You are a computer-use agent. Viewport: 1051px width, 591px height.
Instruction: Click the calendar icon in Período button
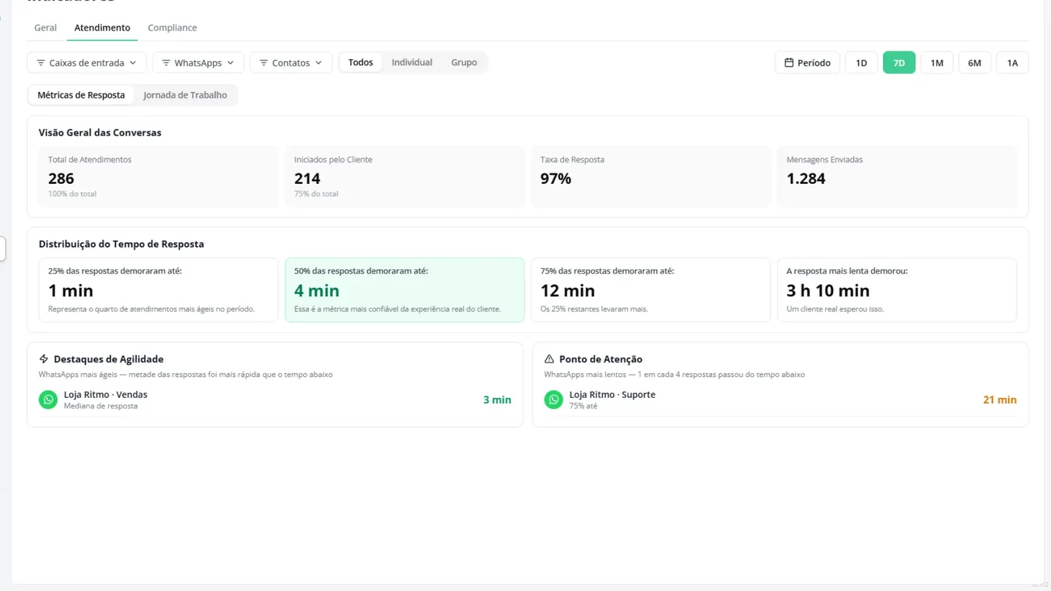click(789, 62)
